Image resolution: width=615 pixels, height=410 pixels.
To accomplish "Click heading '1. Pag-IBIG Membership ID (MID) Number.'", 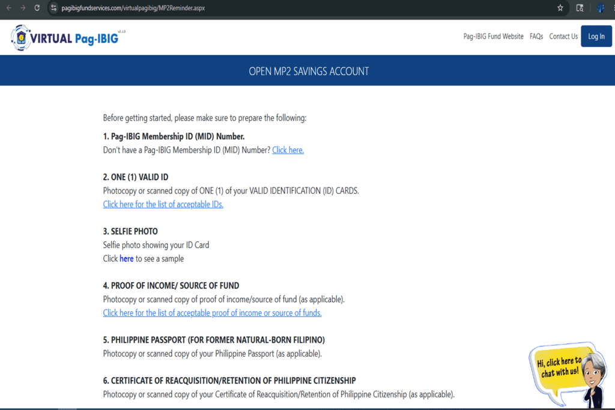I will pos(174,136).
